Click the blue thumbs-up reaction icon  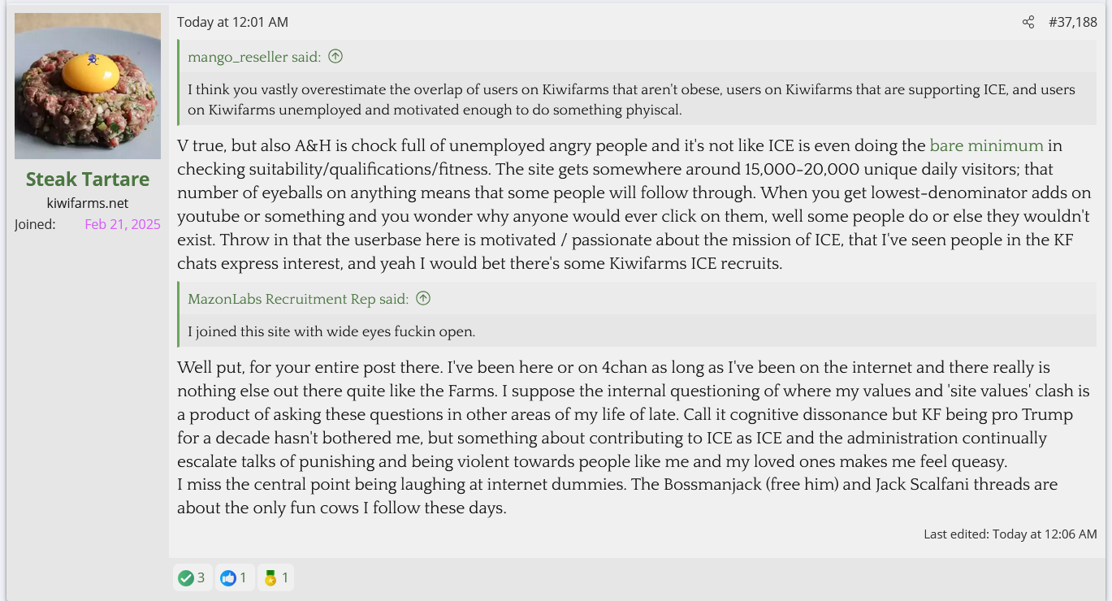(x=228, y=577)
